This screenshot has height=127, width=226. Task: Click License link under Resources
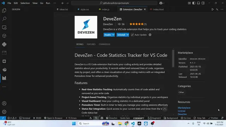pyautogui.click(x=182, y=111)
